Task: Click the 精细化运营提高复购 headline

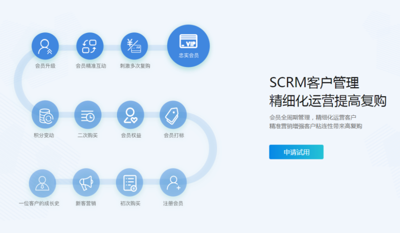Action: click(327, 100)
